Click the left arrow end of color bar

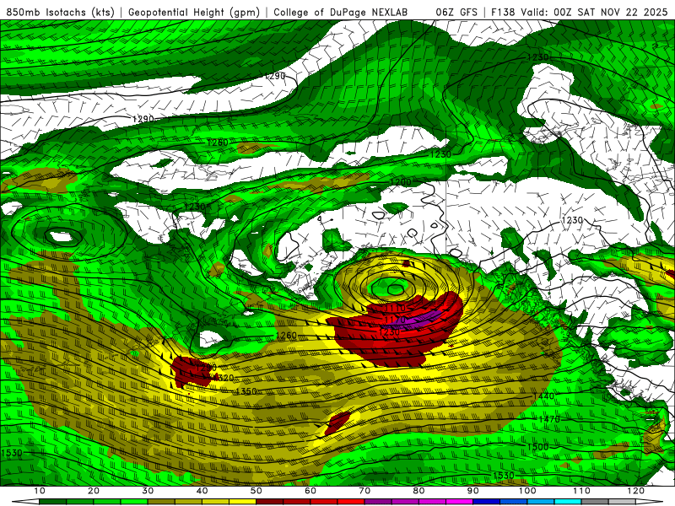(x=25, y=502)
